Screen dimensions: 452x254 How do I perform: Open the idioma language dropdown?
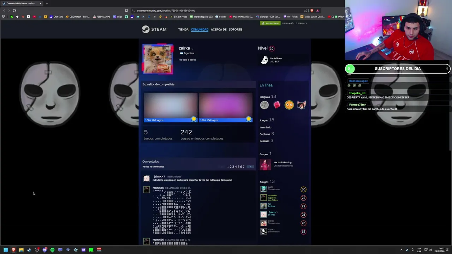pyautogui.click(x=303, y=23)
